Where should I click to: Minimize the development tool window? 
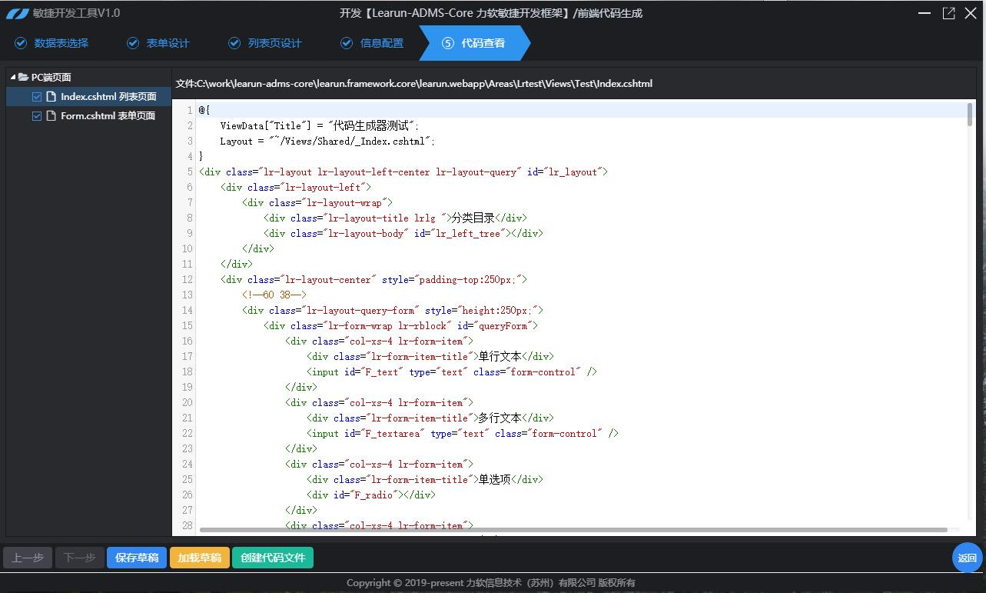925,13
